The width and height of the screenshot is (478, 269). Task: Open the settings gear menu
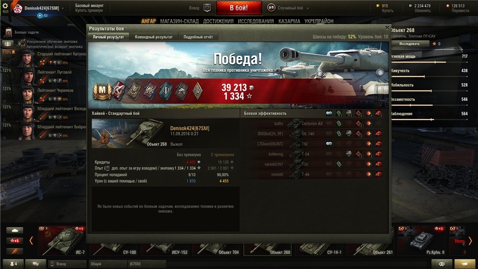[x=5, y=6]
